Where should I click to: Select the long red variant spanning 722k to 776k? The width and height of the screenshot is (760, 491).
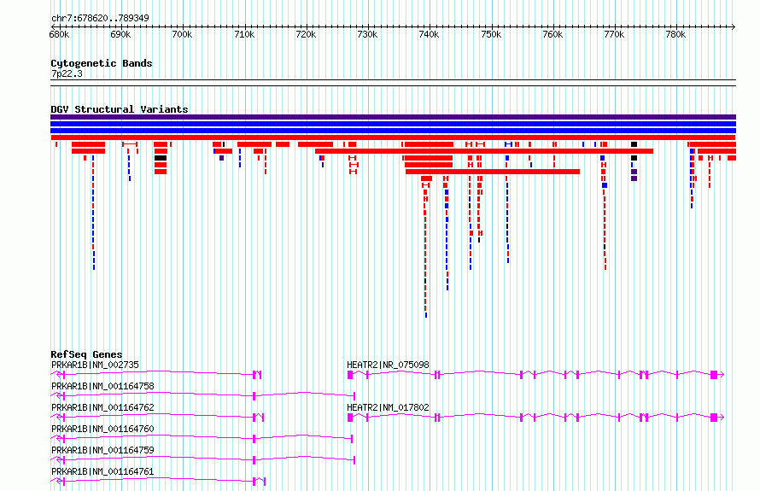tap(484, 151)
